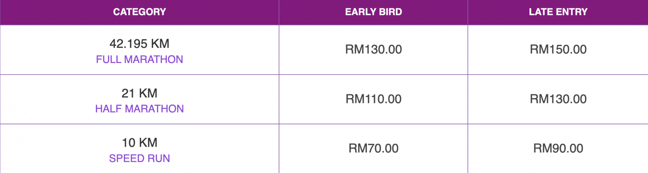Viewport: 648px width, 173px height.
Task: Open the HALF MARATHON link
Action: [x=140, y=109]
